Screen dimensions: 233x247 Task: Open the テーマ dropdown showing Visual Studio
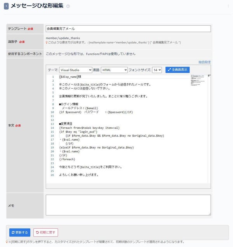click(x=75, y=70)
